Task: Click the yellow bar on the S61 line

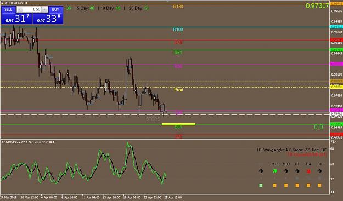Action: tap(178, 124)
